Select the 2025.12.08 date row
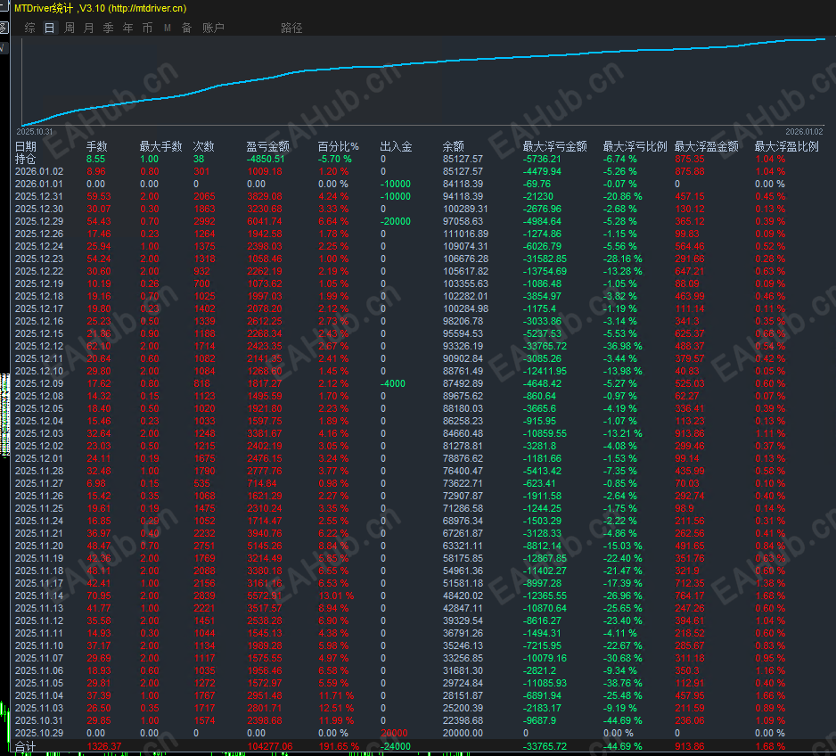The width and height of the screenshot is (836, 756). (x=39, y=396)
